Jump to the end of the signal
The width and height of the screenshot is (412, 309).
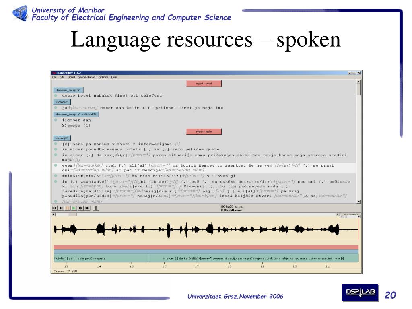tap(87, 208)
